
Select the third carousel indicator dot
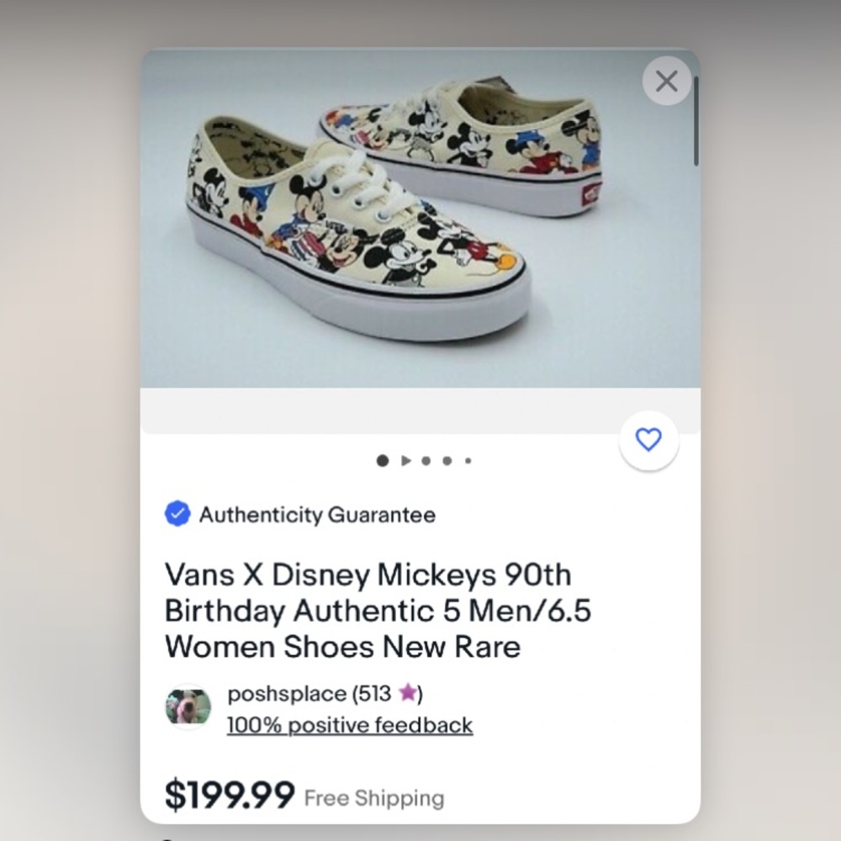(x=426, y=460)
